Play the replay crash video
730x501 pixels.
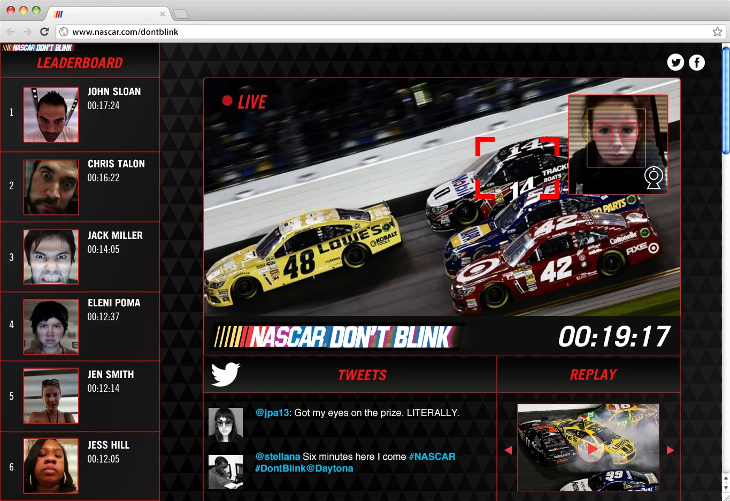point(591,450)
